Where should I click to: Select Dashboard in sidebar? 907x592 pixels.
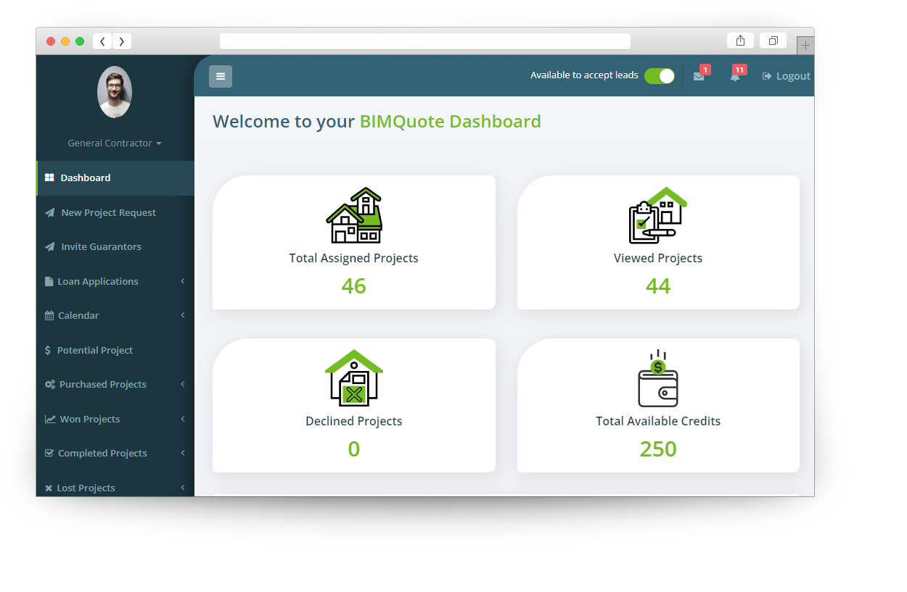coord(115,178)
